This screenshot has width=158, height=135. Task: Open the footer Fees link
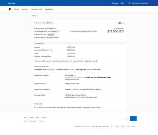(38, 117)
